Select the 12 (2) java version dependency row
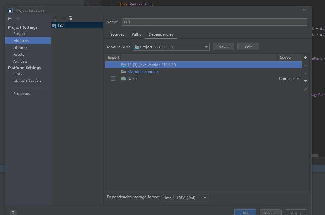The image size is (325, 215). click(204, 65)
